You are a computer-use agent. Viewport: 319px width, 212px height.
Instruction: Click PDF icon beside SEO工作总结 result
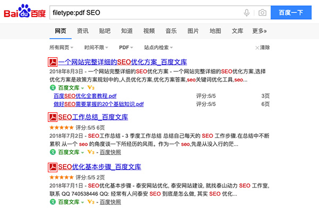coord(53,117)
